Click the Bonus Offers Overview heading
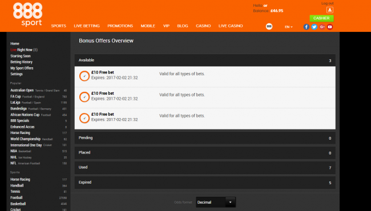The height and width of the screenshot is (211, 371). 106,40
